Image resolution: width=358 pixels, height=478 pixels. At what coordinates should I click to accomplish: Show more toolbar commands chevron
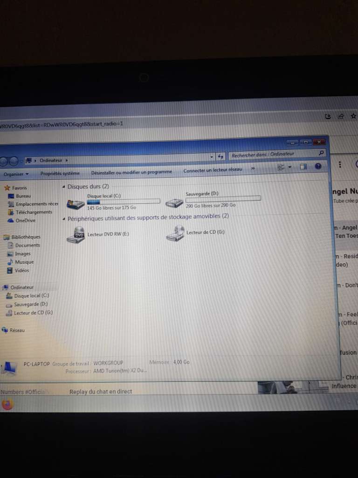point(253,168)
